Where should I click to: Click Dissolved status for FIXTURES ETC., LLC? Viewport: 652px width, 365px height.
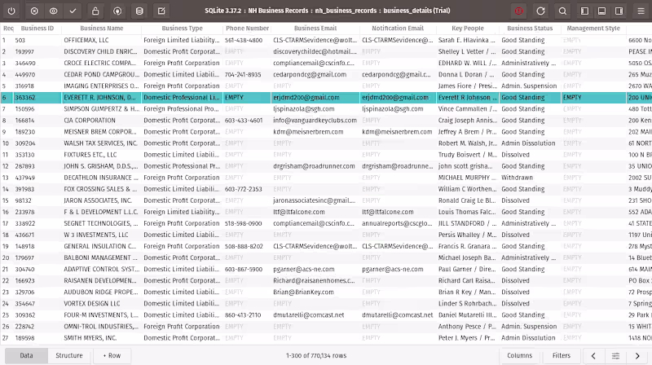pyautogui.click(x=530, y=155)
